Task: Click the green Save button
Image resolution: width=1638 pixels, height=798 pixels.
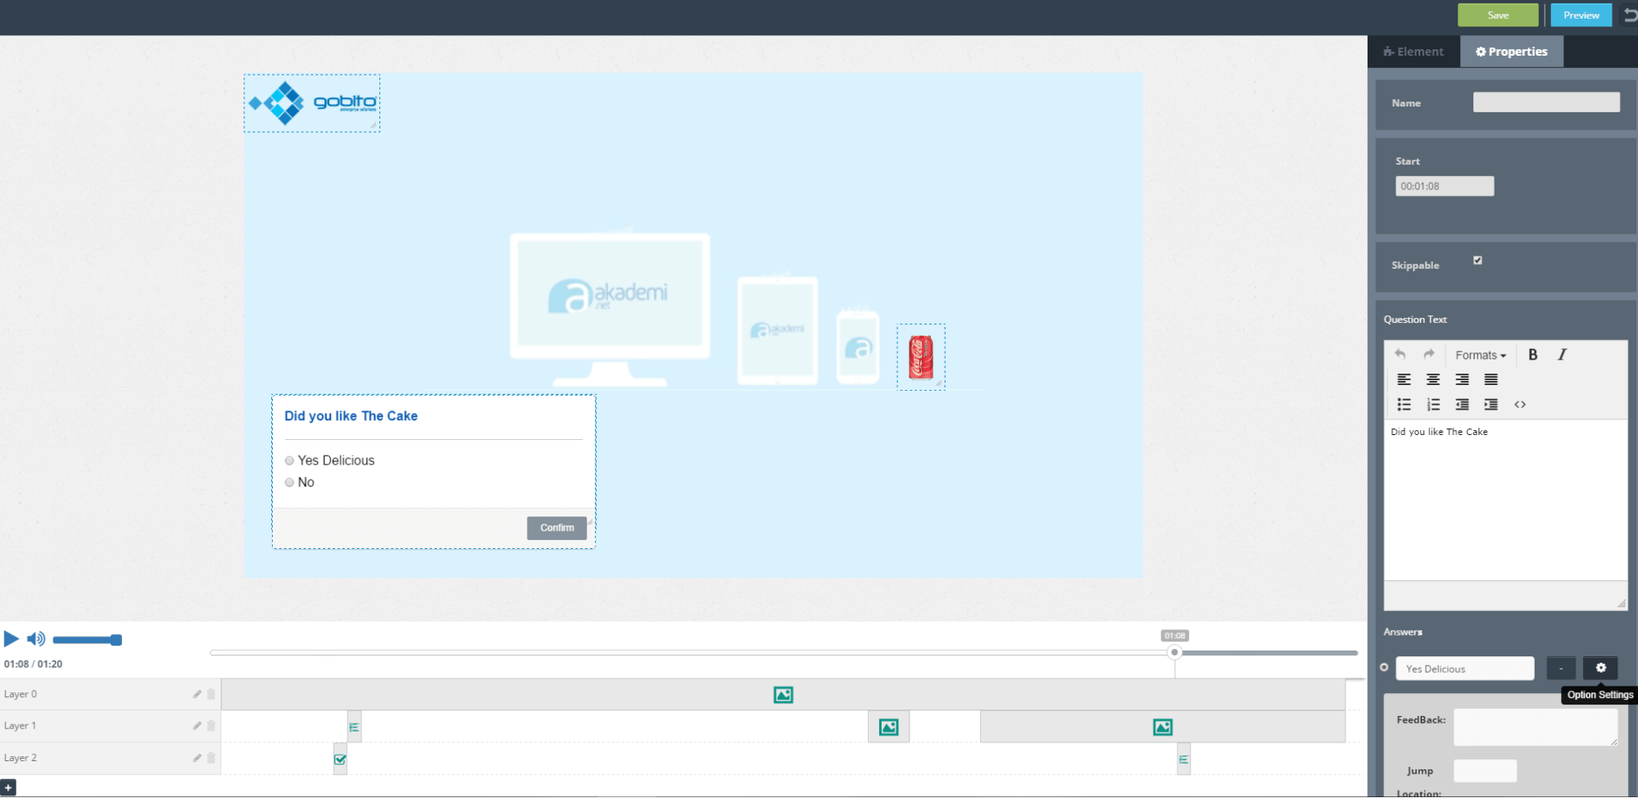Action: [1497, 15]
